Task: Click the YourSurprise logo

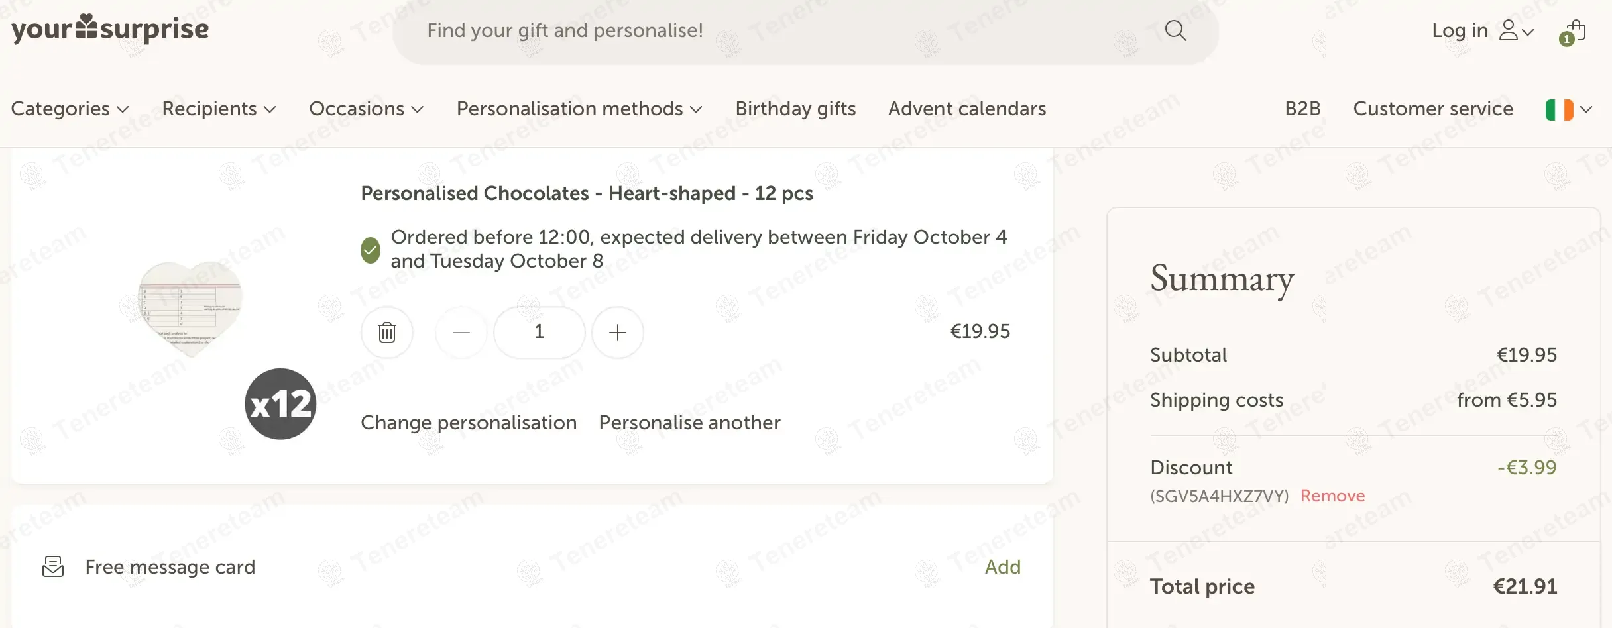Action: click(x=110, y=29)
